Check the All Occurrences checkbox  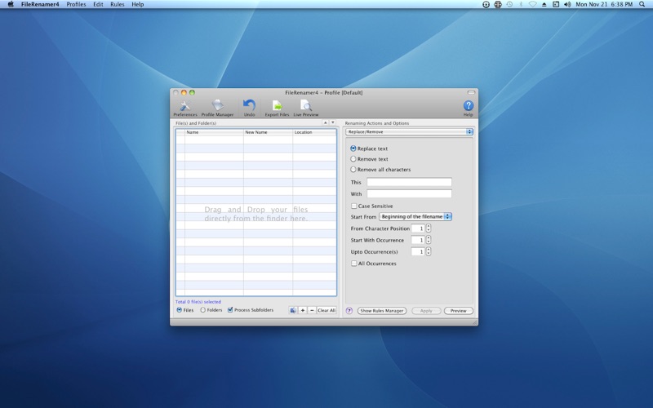coord(353,264)
